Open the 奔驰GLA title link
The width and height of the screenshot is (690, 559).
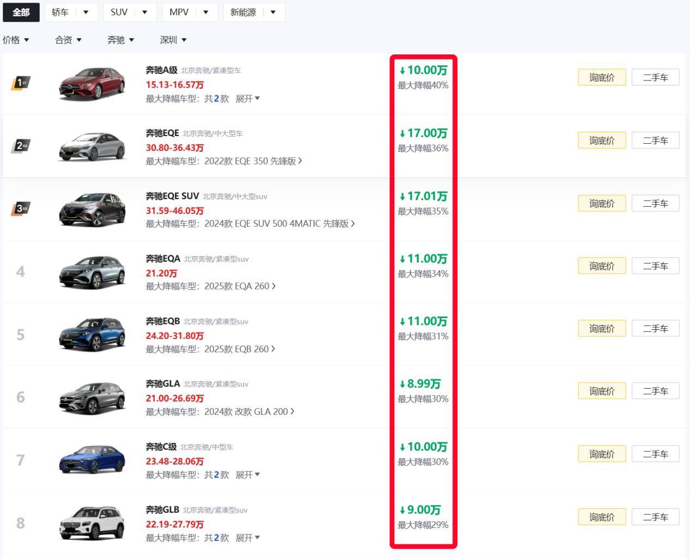[x=163, y=384]
